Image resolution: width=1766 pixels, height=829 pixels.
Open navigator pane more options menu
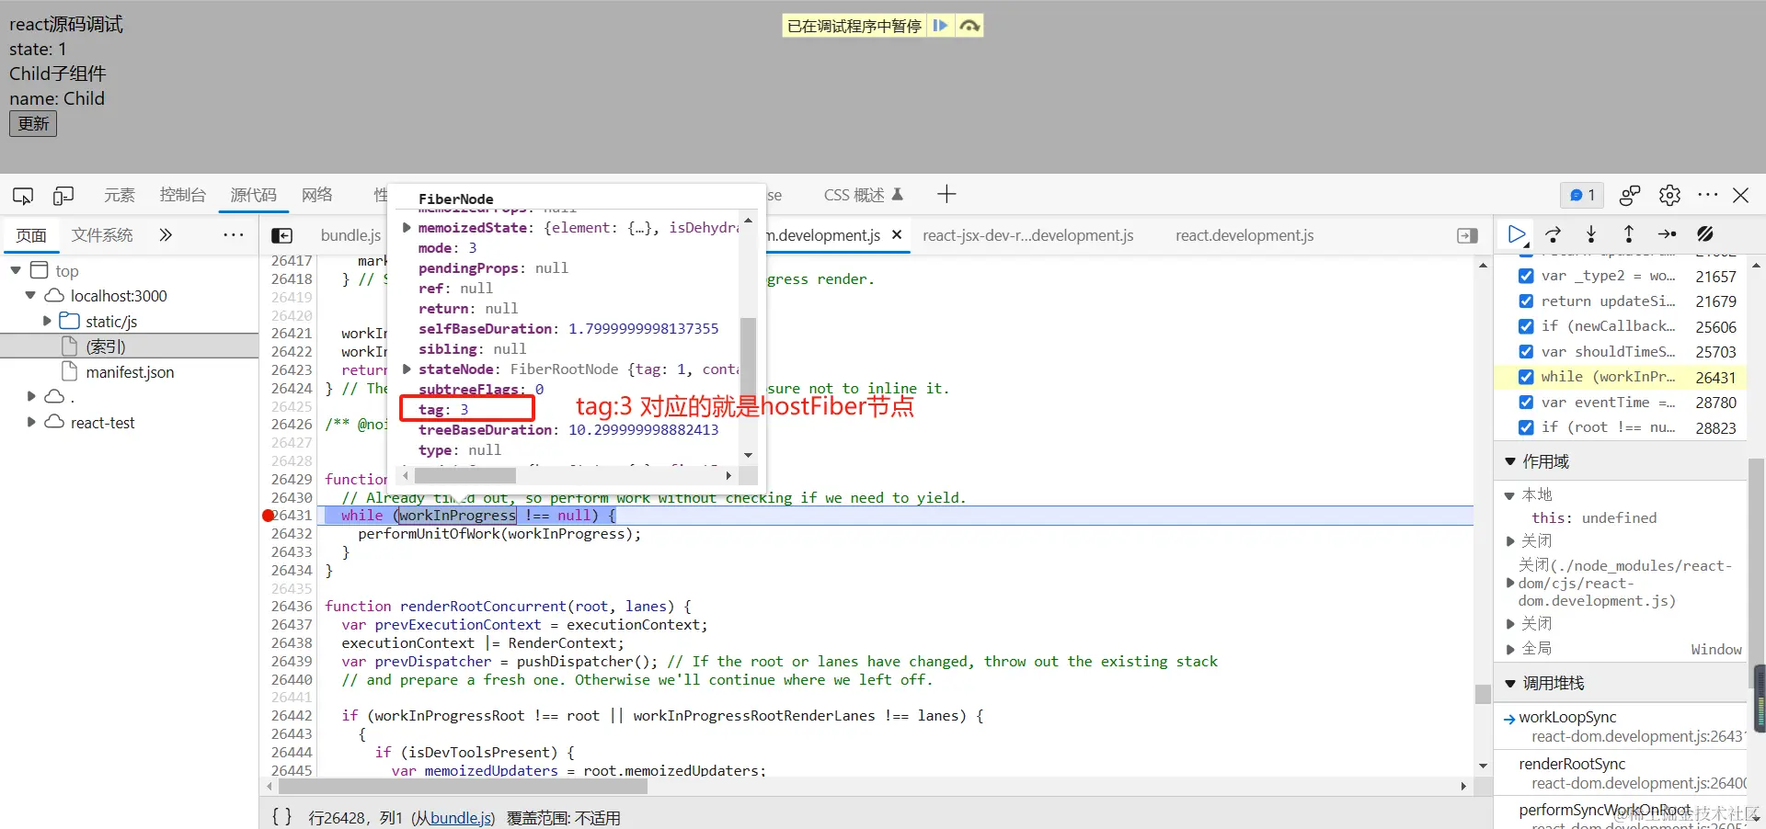pos(234,235)
